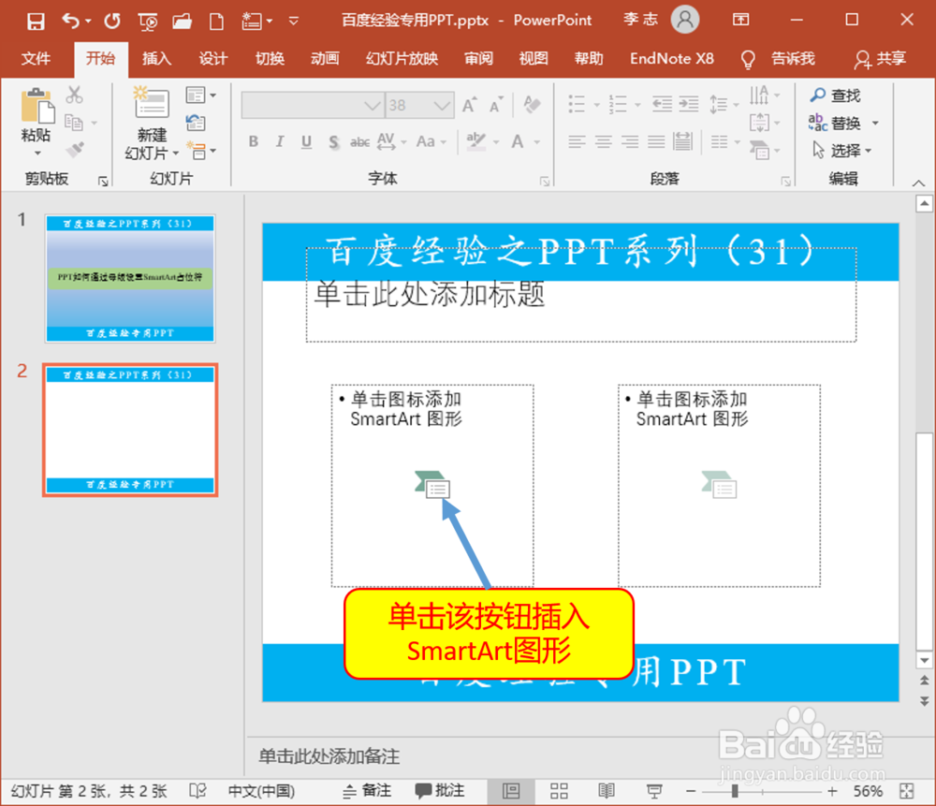Toggle Underline formatting
Viewport: 936px width, 806px height.
click(x=306, y=141)
